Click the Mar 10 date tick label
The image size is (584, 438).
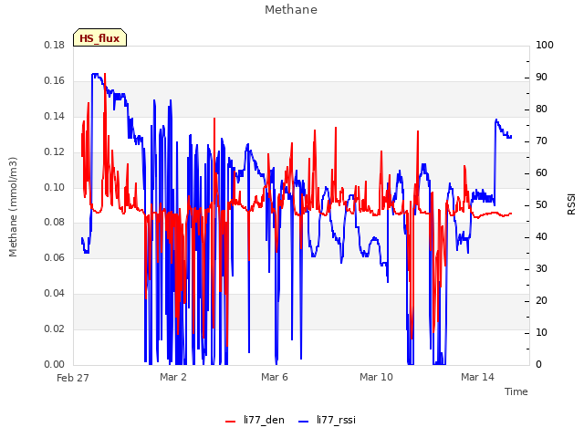pyautogui.click(x=376, y=377)
